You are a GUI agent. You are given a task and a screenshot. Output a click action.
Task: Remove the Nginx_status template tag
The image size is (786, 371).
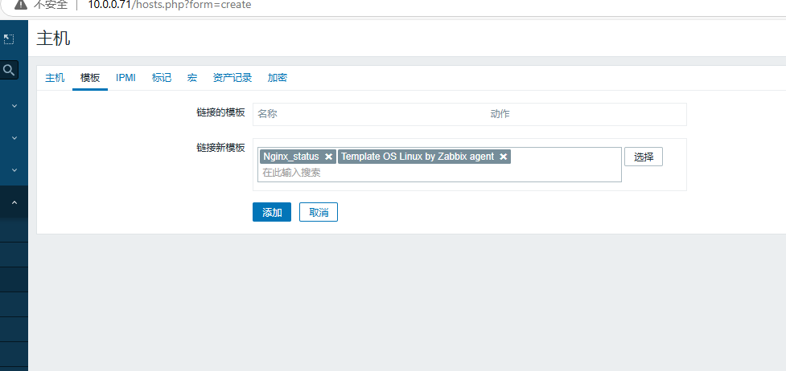point(328,157)
